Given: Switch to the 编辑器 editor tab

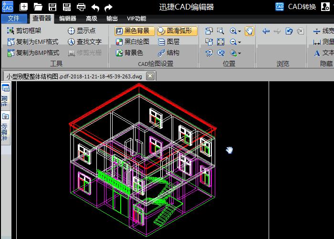Looking at the screenshot, I should pos(68,19).
